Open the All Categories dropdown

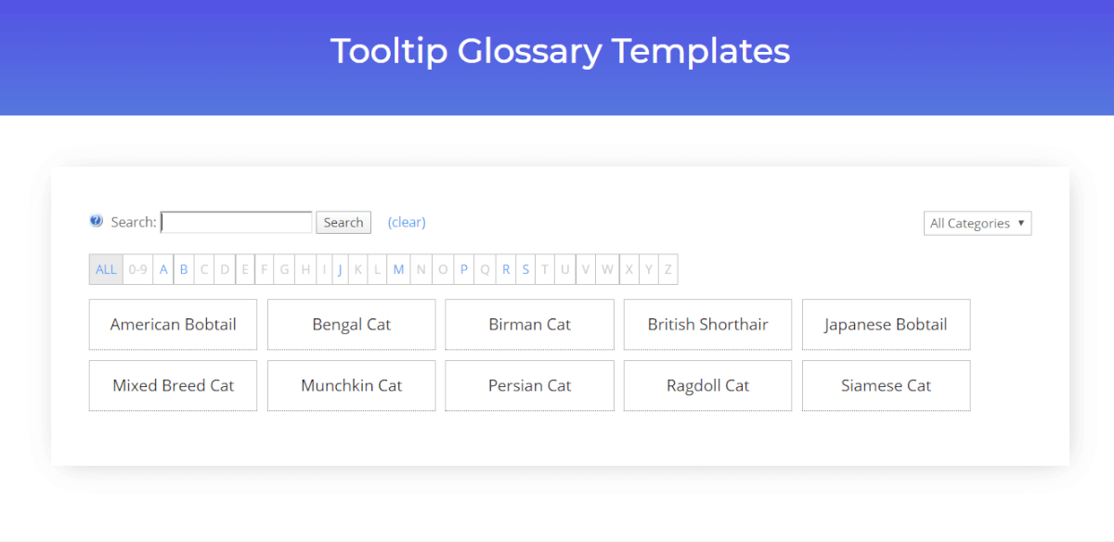(978, 224)
